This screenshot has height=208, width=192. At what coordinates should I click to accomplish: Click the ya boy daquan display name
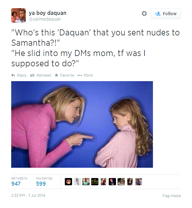click(x=48, y=13)
